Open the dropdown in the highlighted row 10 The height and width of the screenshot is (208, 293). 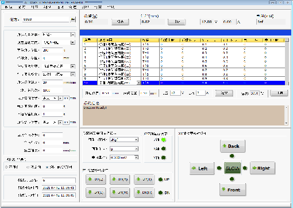(x=138, y=83)
